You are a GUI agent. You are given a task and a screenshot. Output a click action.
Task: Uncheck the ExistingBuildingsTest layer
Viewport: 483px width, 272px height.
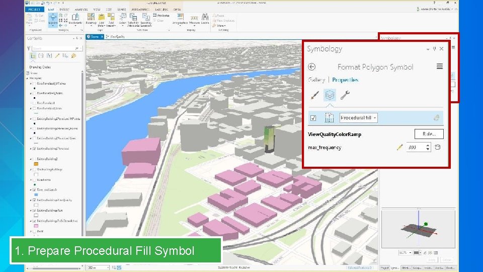pyautogui.click(x=35, y=211)
